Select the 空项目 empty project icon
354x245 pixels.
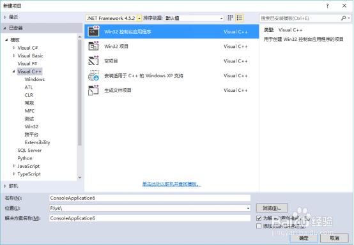pos(93,61)
